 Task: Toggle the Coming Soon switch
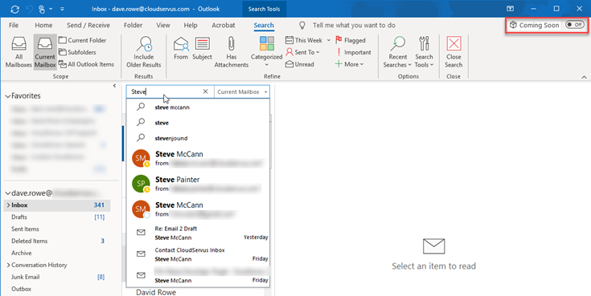pos(575,25)
